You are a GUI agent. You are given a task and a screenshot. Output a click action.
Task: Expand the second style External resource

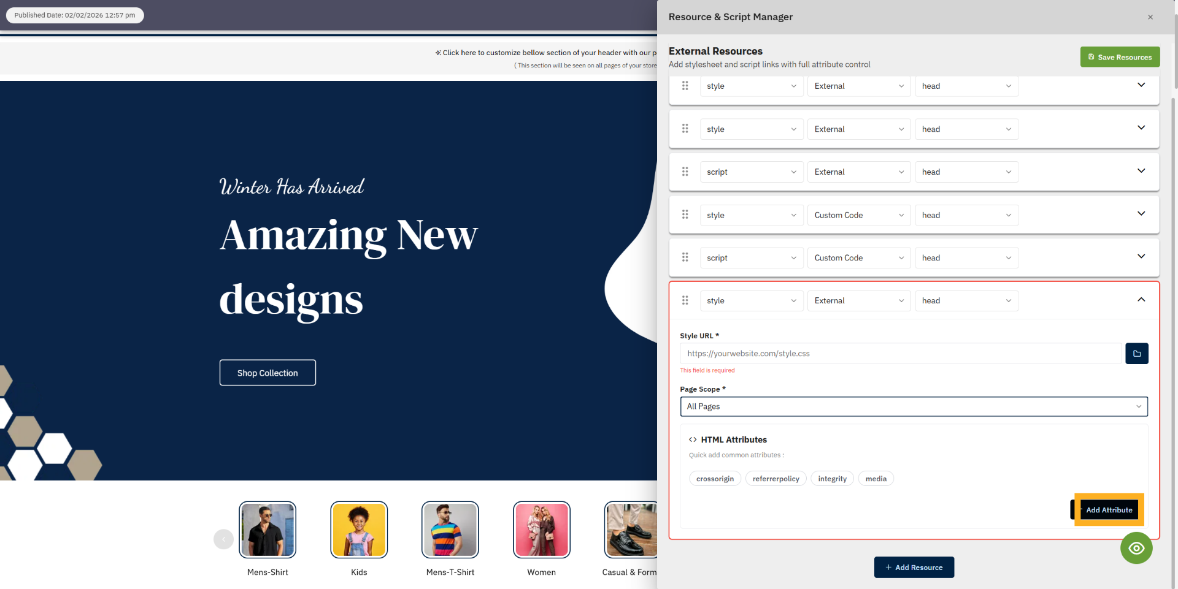coord(1141,128)
